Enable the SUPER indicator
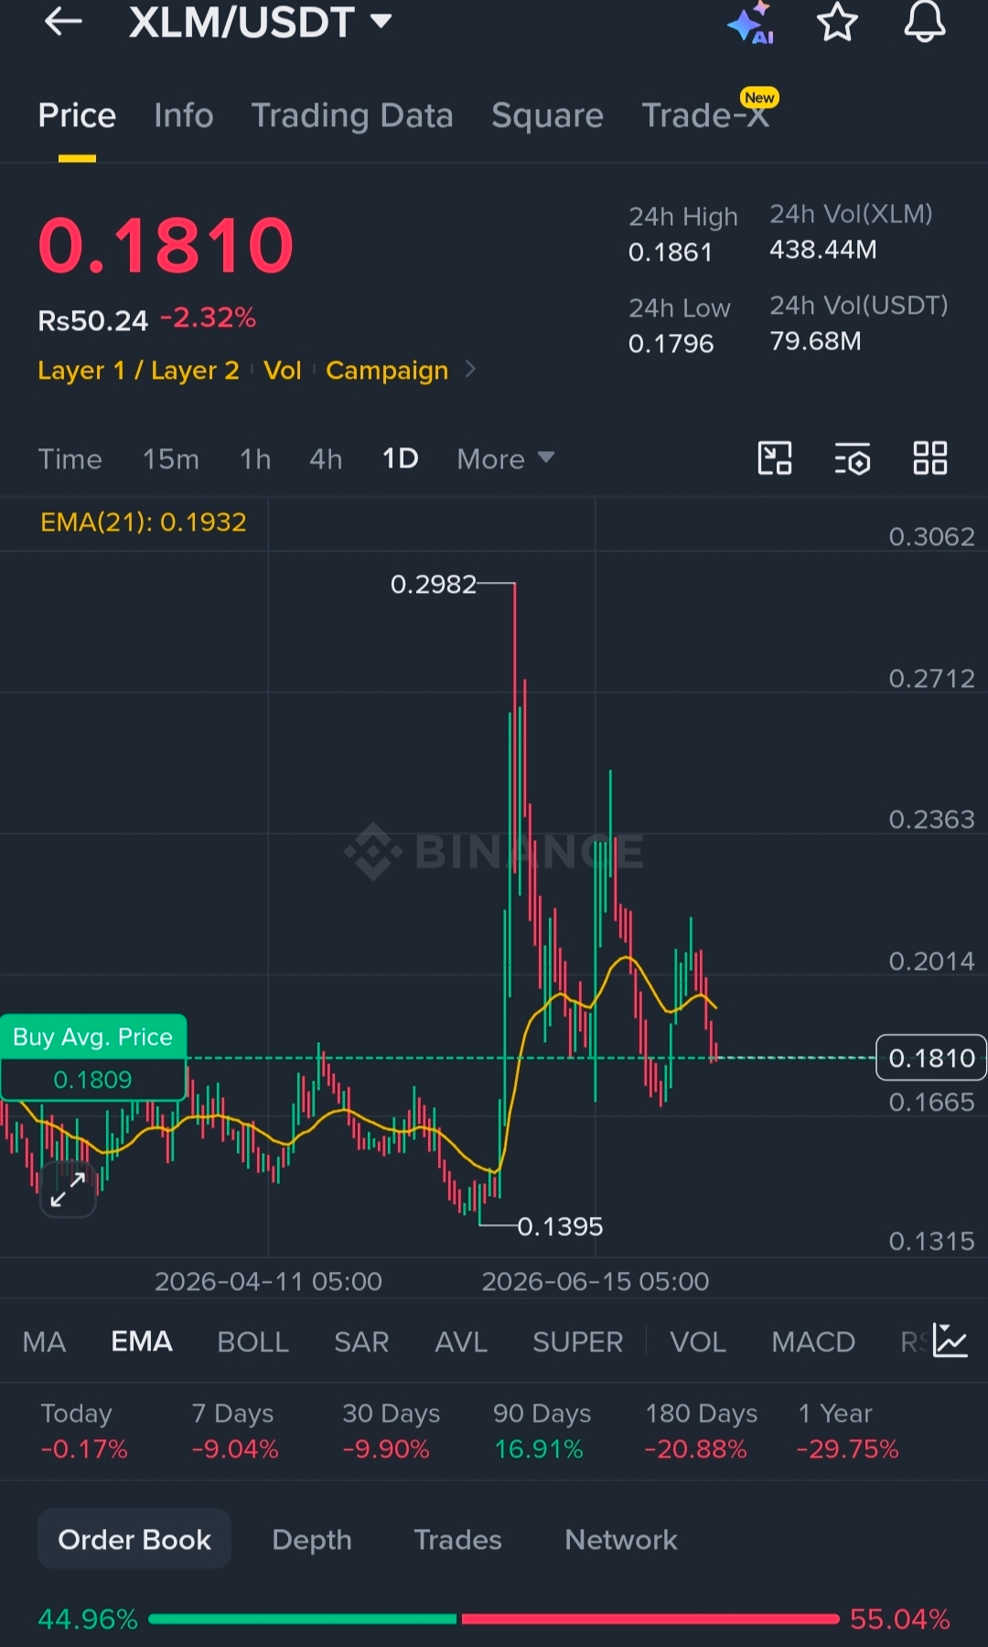Screen dimensions: 988x1647 click(x=577, y=1341)
